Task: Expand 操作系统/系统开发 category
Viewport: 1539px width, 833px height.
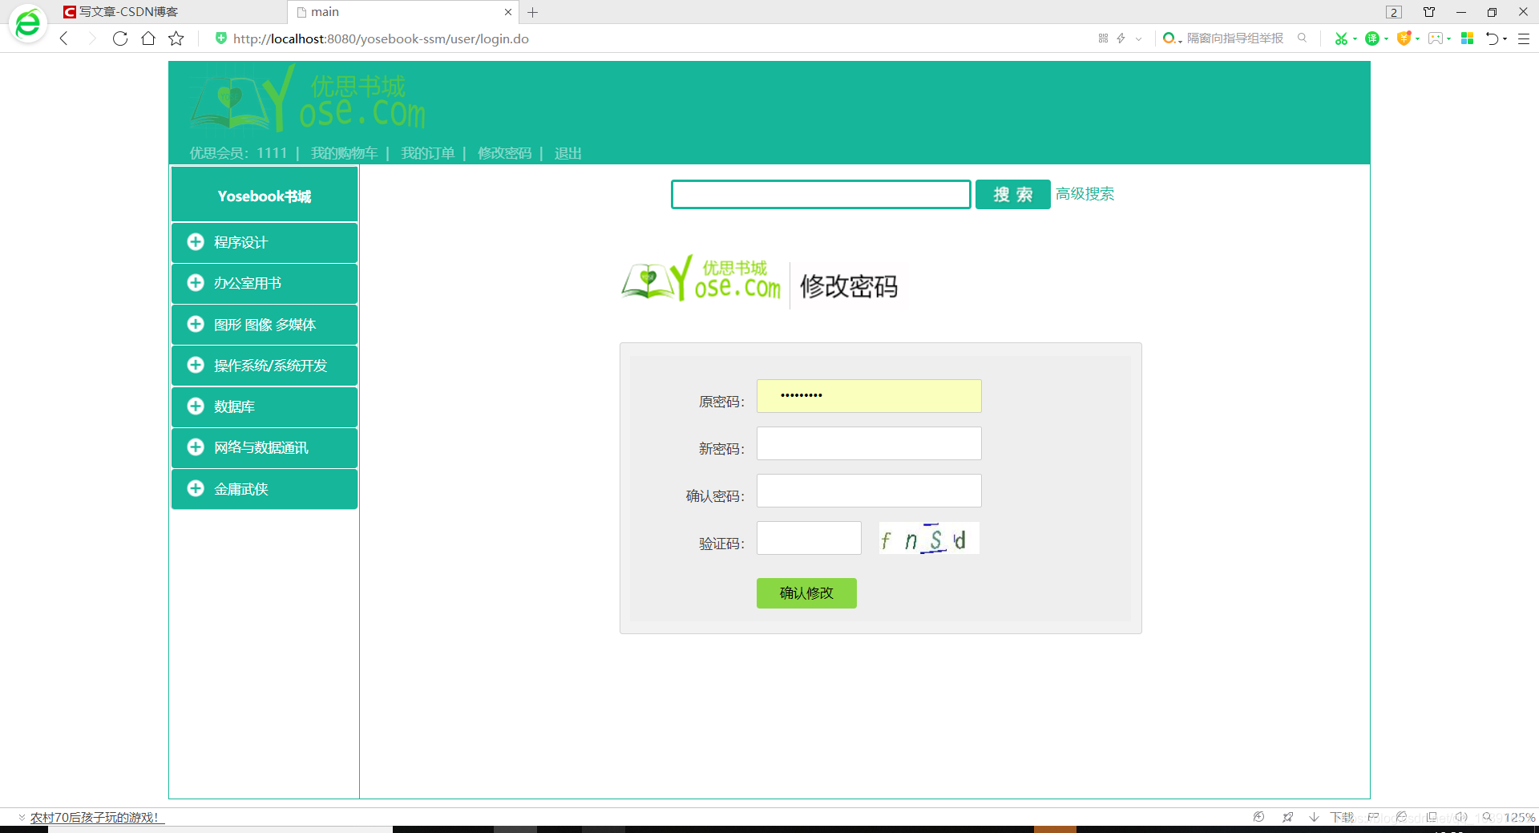Action: (265, 366)
